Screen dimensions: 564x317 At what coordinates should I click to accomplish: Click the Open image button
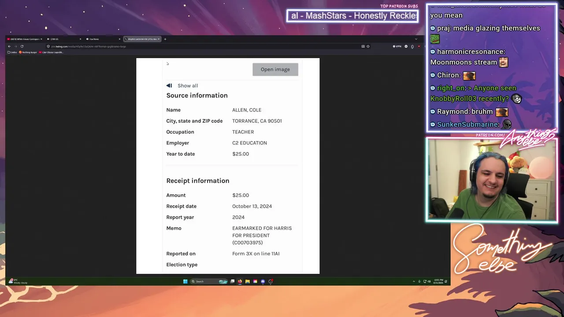tap(275, 69)
